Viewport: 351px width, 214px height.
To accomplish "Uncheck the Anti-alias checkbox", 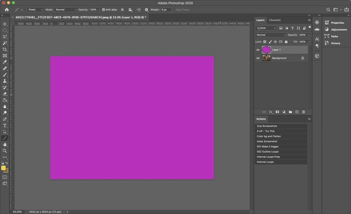I will pyautogui.click(x=104, y=9).
